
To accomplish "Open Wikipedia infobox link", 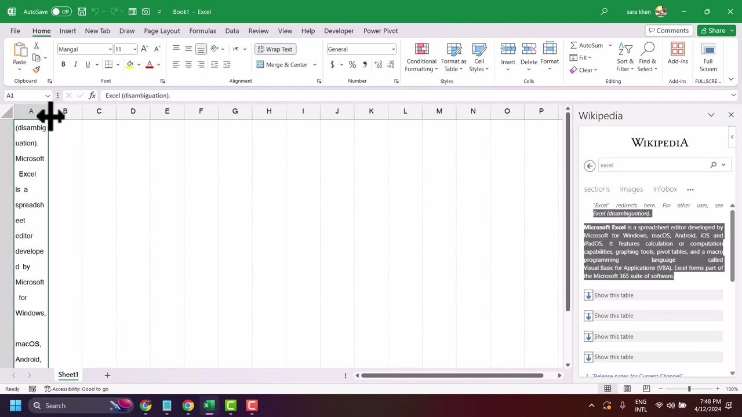I will 665,189.
